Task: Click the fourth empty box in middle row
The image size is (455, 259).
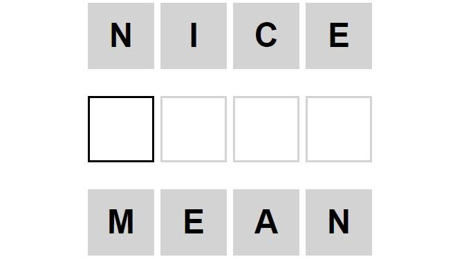Action: coord(339,129)
